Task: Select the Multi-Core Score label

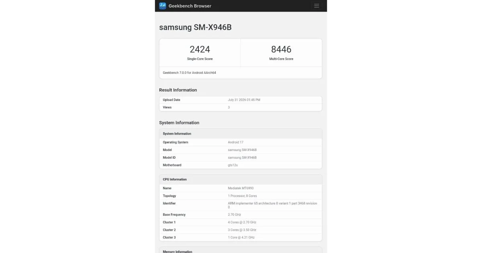Action: pyautogui.click(x=281, y=59)
